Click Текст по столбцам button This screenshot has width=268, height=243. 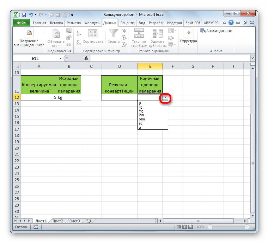point(139,38)
